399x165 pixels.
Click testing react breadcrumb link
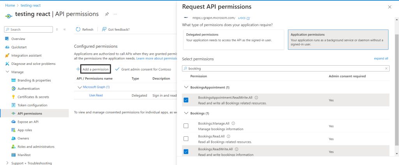coord(30,5)
